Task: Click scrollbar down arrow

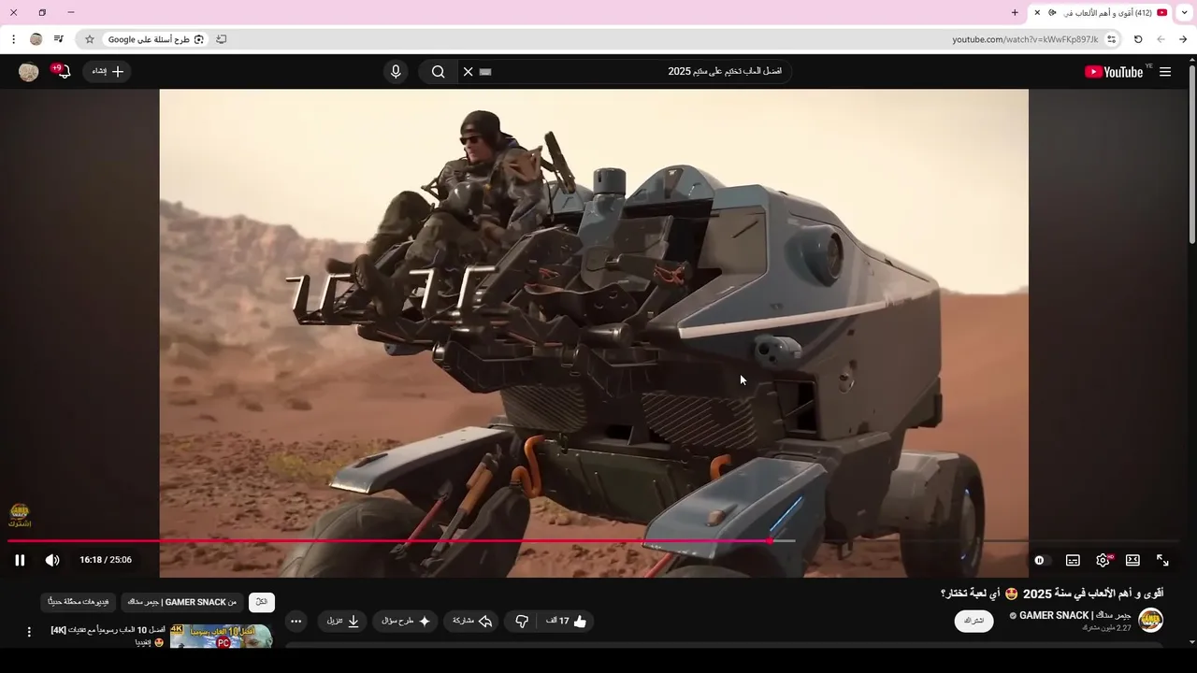Action: [1191, 642]
